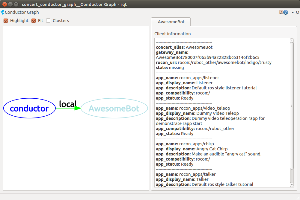This screenshot has width=300, height=200.
Task: Enable the Clusters checkbox
Action: point(48,21)
